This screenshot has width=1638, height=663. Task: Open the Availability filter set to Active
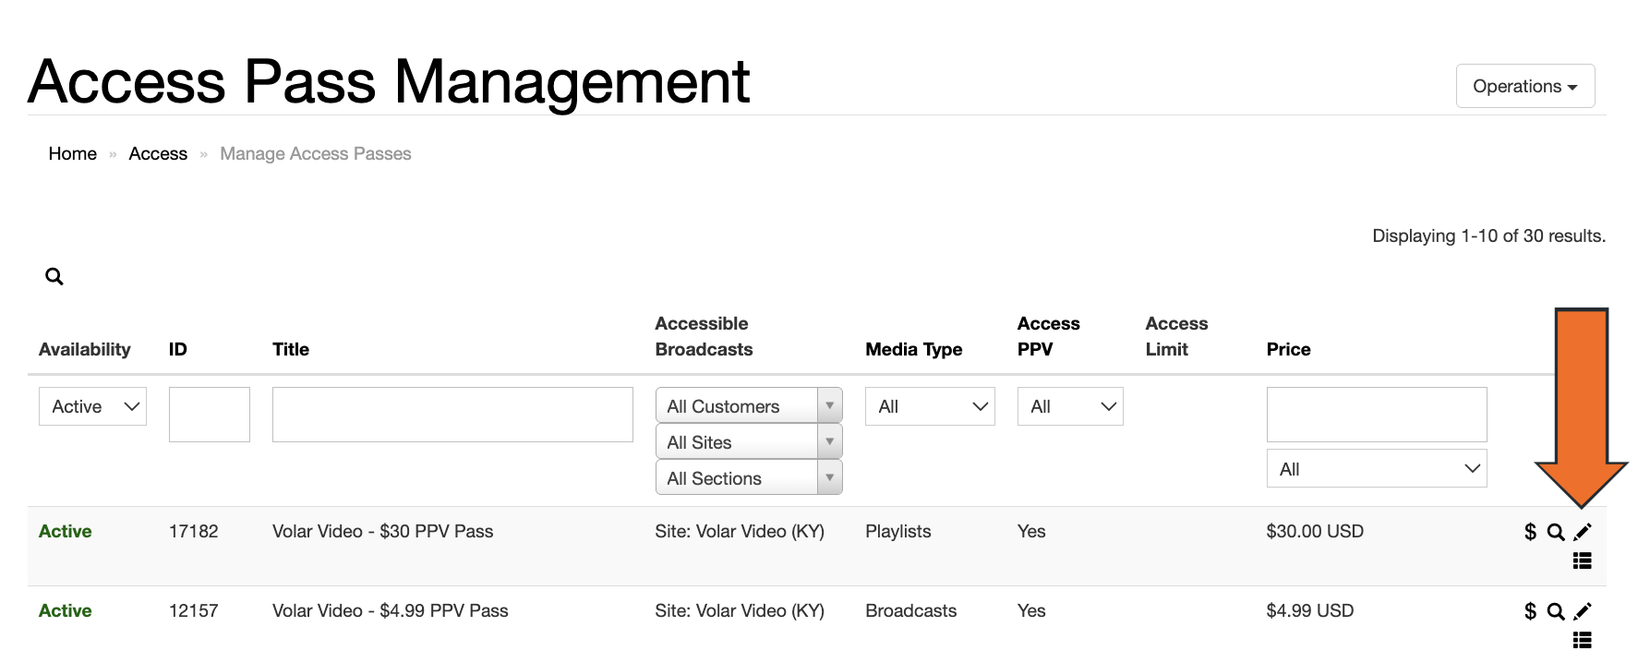point(92,406)
